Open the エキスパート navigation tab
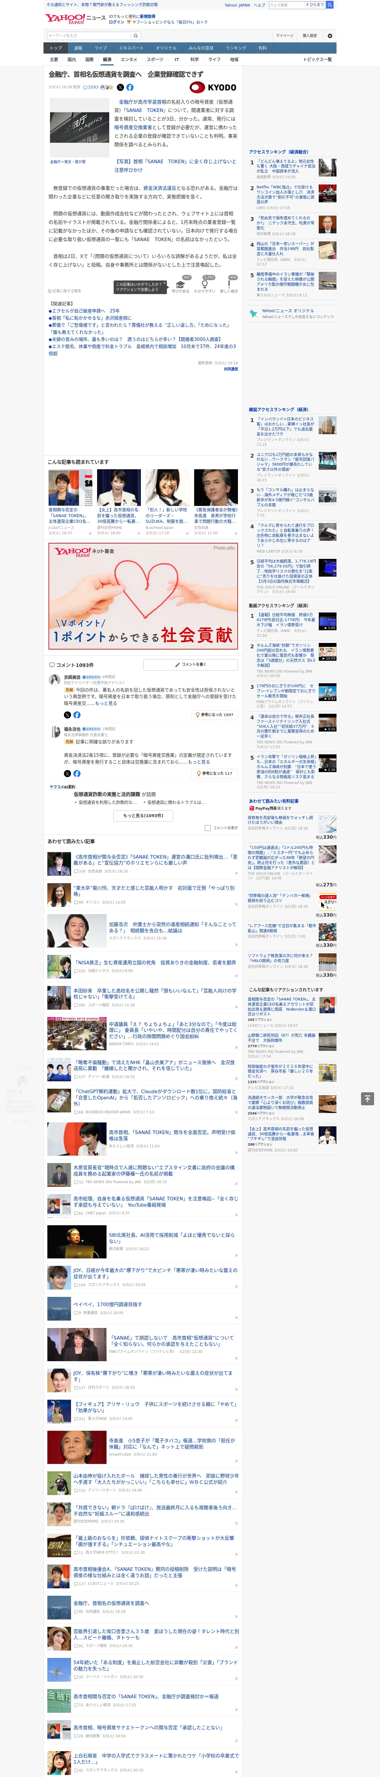The image size is (380, 1777). tap(131, 48)
